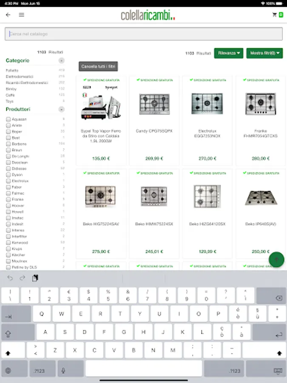
Task: Tap the keyboard tab key
Action: (16, 313)
